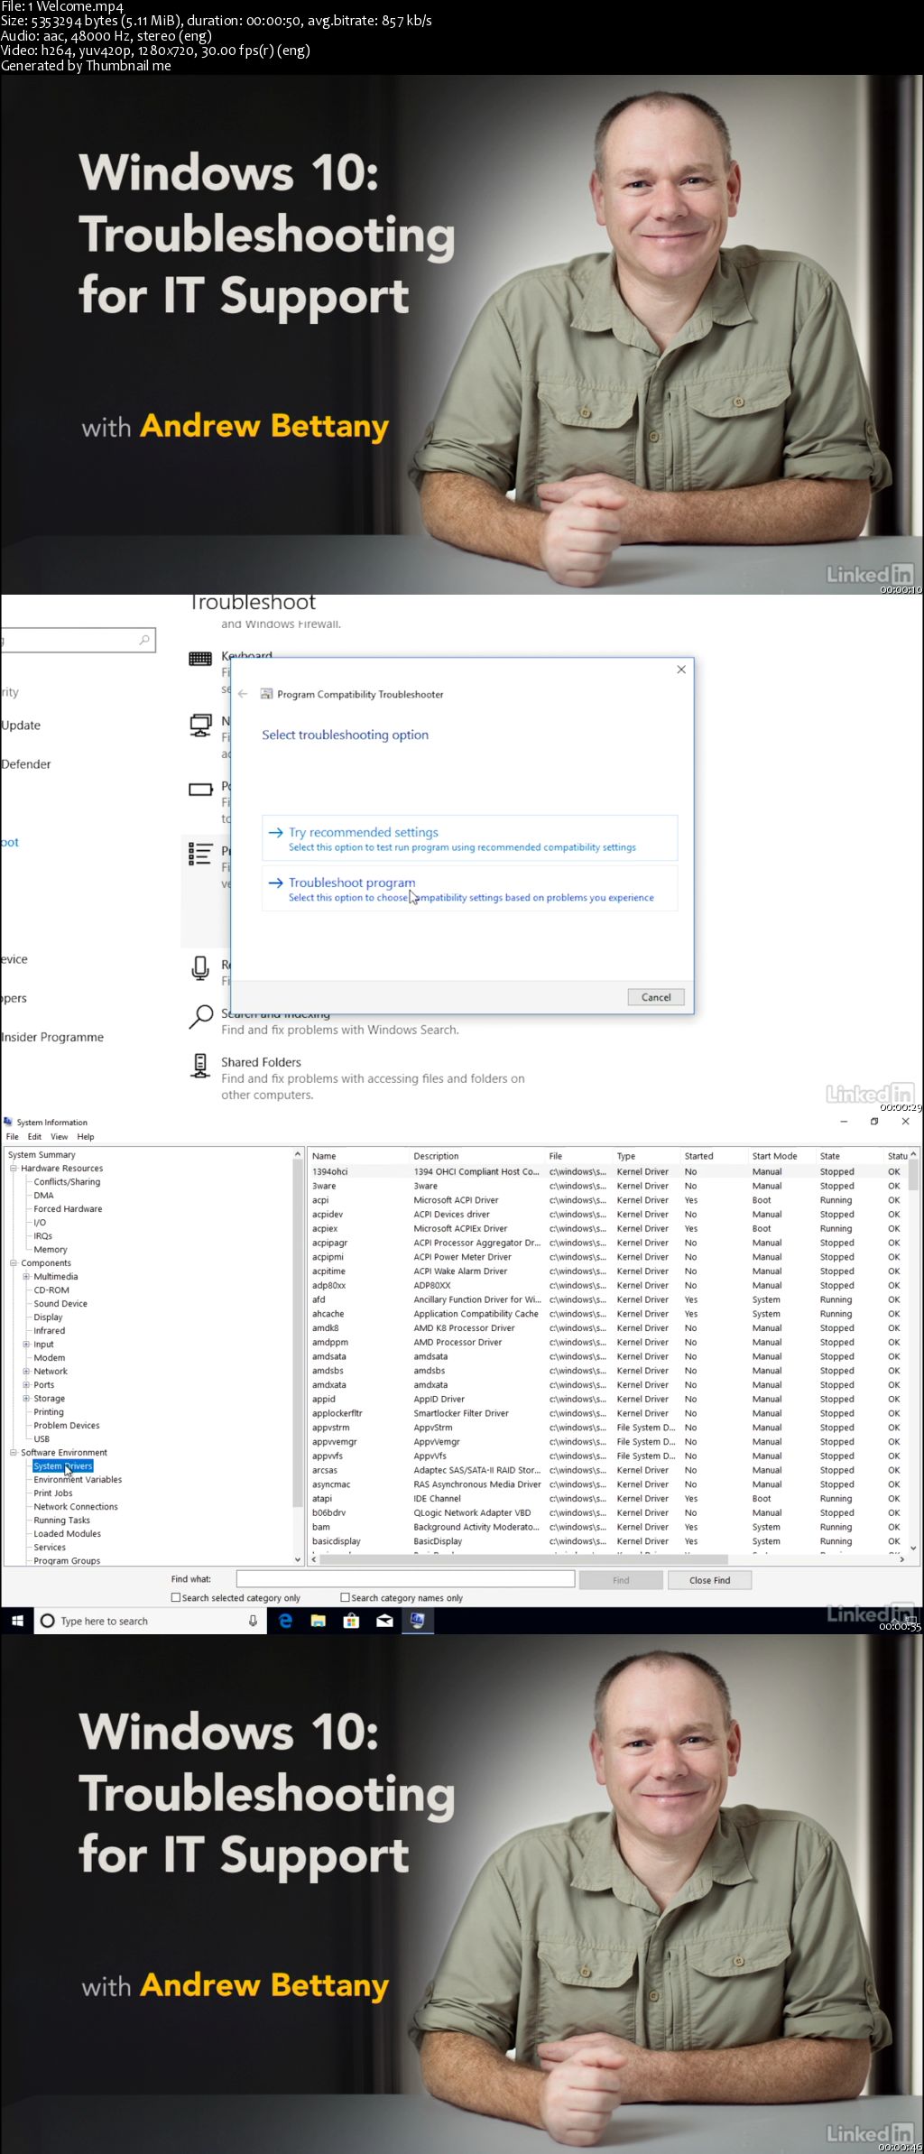Select Sound Device tree item

tap(60, 1303)
